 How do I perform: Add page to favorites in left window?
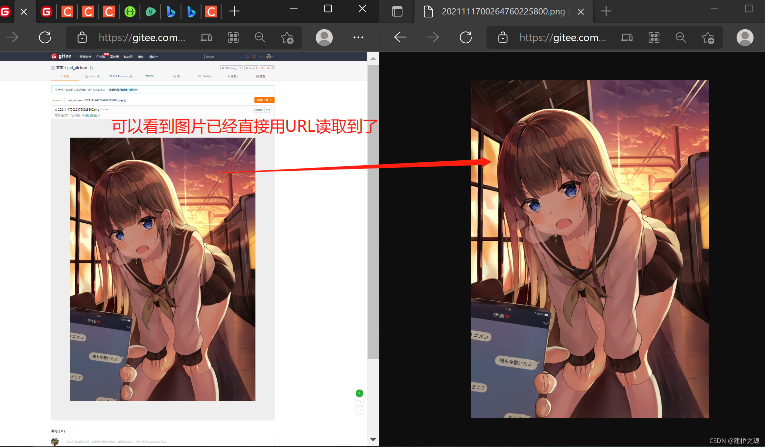287,37
